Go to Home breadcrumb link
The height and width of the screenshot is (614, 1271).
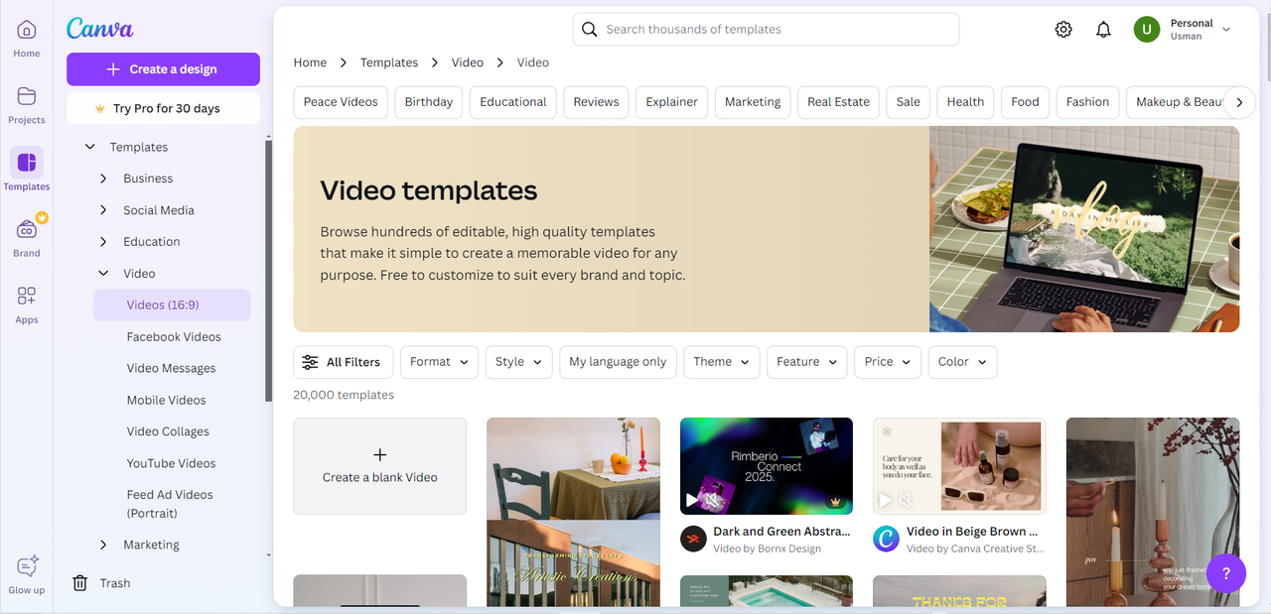coord(310,62)
